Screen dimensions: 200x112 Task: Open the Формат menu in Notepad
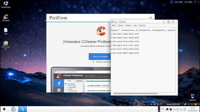click(128, 26)
